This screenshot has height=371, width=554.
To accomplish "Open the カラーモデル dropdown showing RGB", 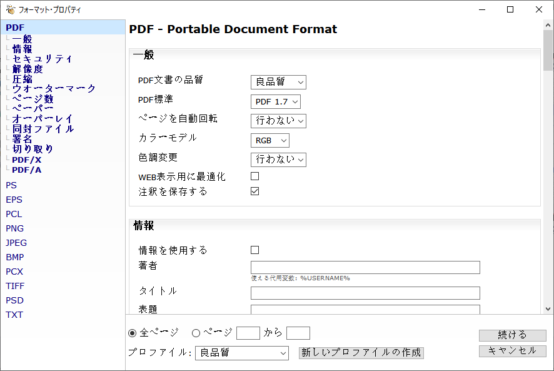I will pos(269,140).
